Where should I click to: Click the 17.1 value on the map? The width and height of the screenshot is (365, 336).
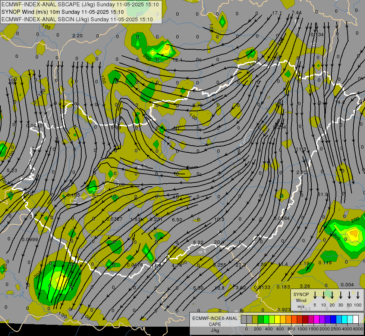click(x=277, y=13)
